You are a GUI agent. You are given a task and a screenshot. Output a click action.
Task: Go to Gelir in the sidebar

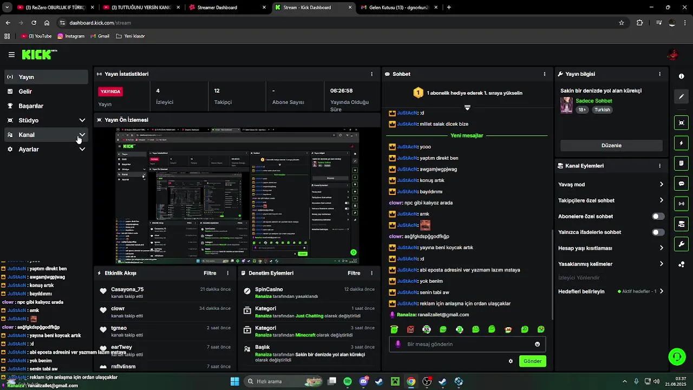pos(47,92)
